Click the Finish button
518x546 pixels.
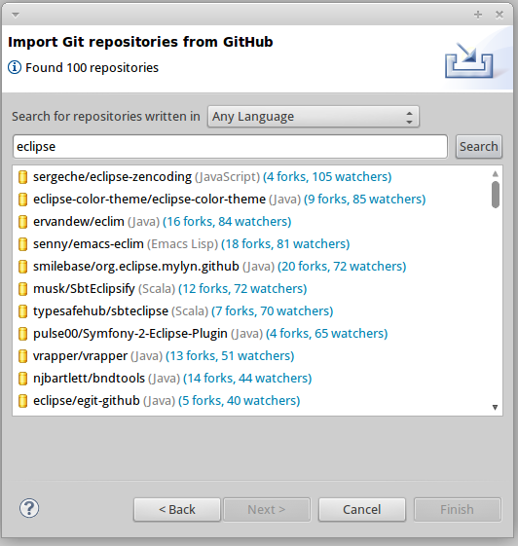click(457, 509)
